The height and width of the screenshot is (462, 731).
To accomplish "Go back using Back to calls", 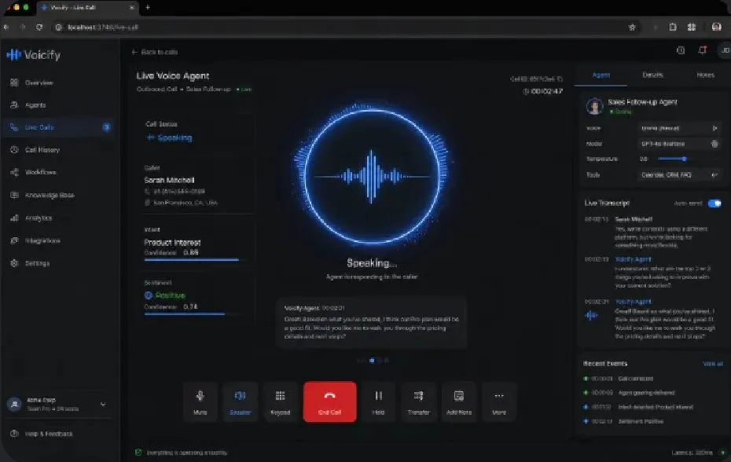I will coord(154,52).
